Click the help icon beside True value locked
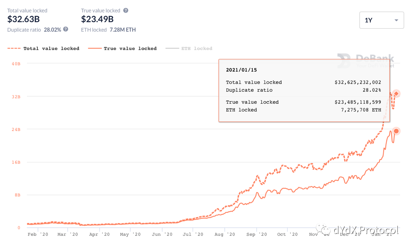Image resolution: width=412 pixels, height=247 pixels. (x=126, y=10)
